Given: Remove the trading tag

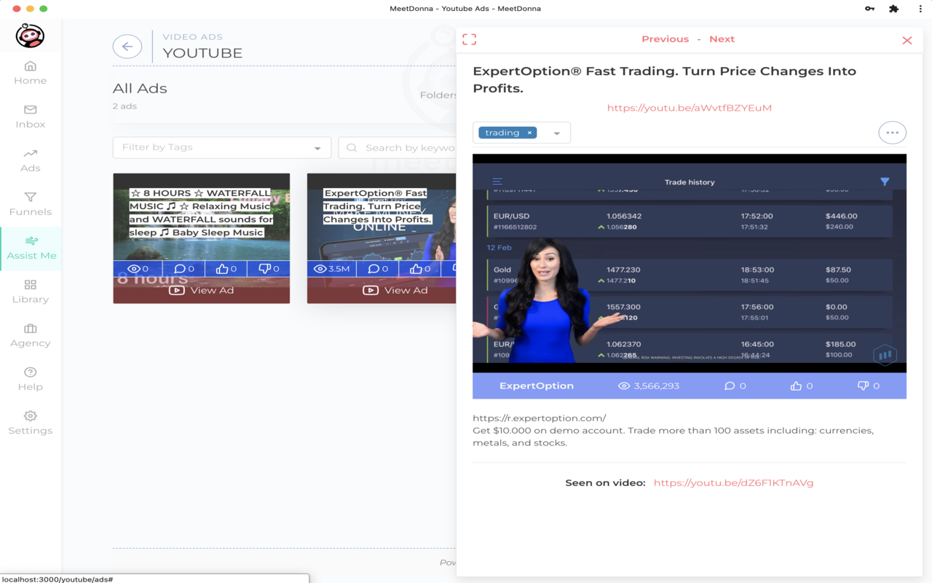Looking at the screenshot, I should (530, 133).
